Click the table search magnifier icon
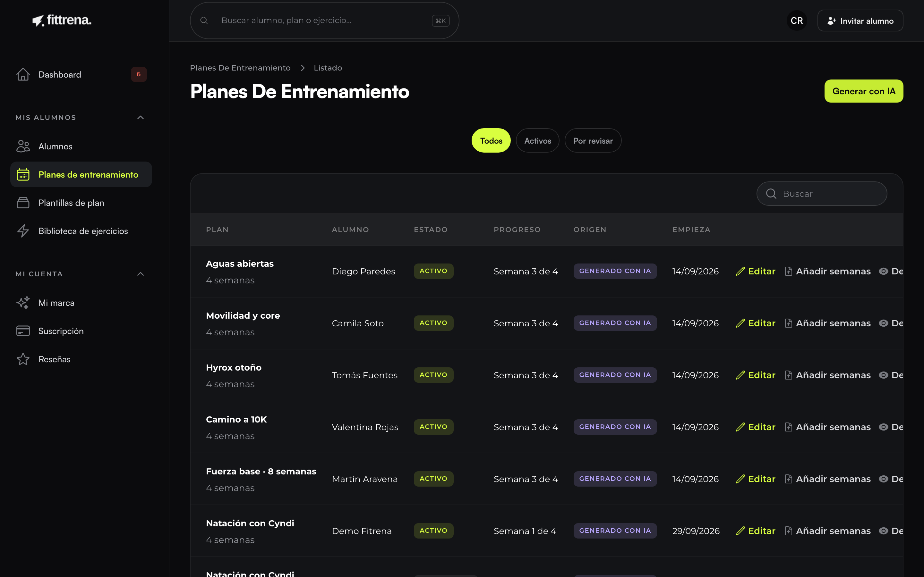Screen dimensions: 924x577 pyautogui.click(x=771, y=194)
